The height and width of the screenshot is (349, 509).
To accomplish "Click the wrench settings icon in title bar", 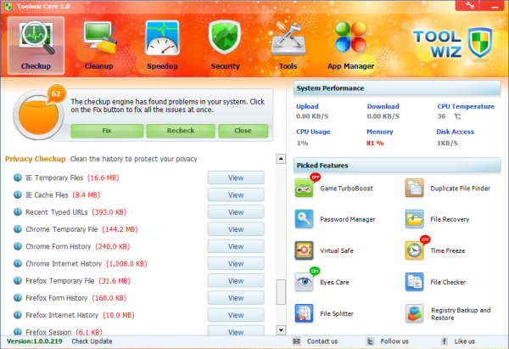I will click(470, 5).
